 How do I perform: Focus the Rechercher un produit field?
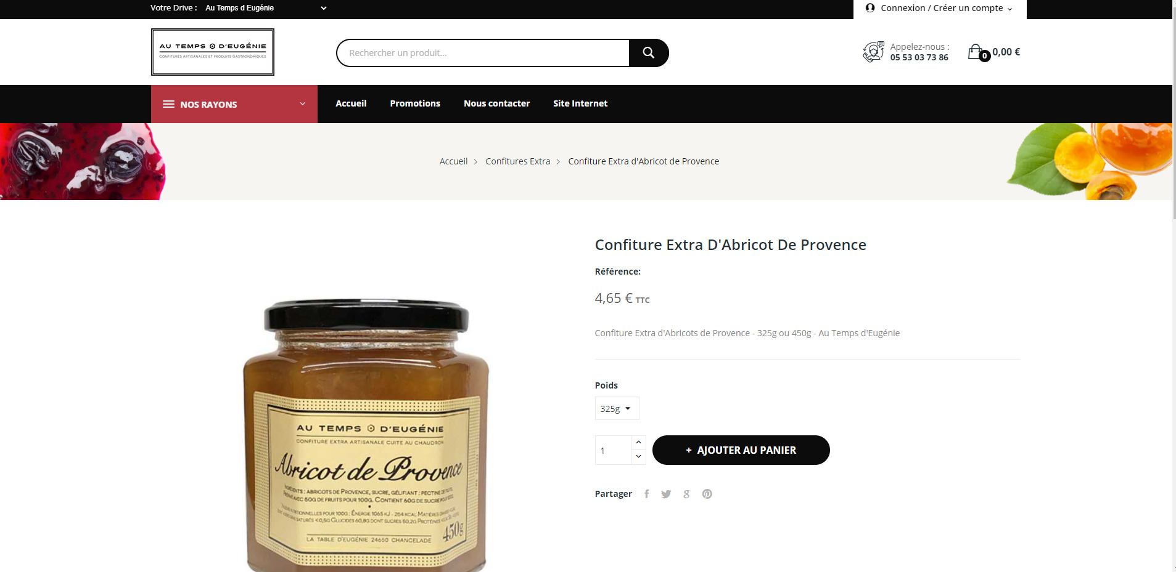(x=483, y=53)
